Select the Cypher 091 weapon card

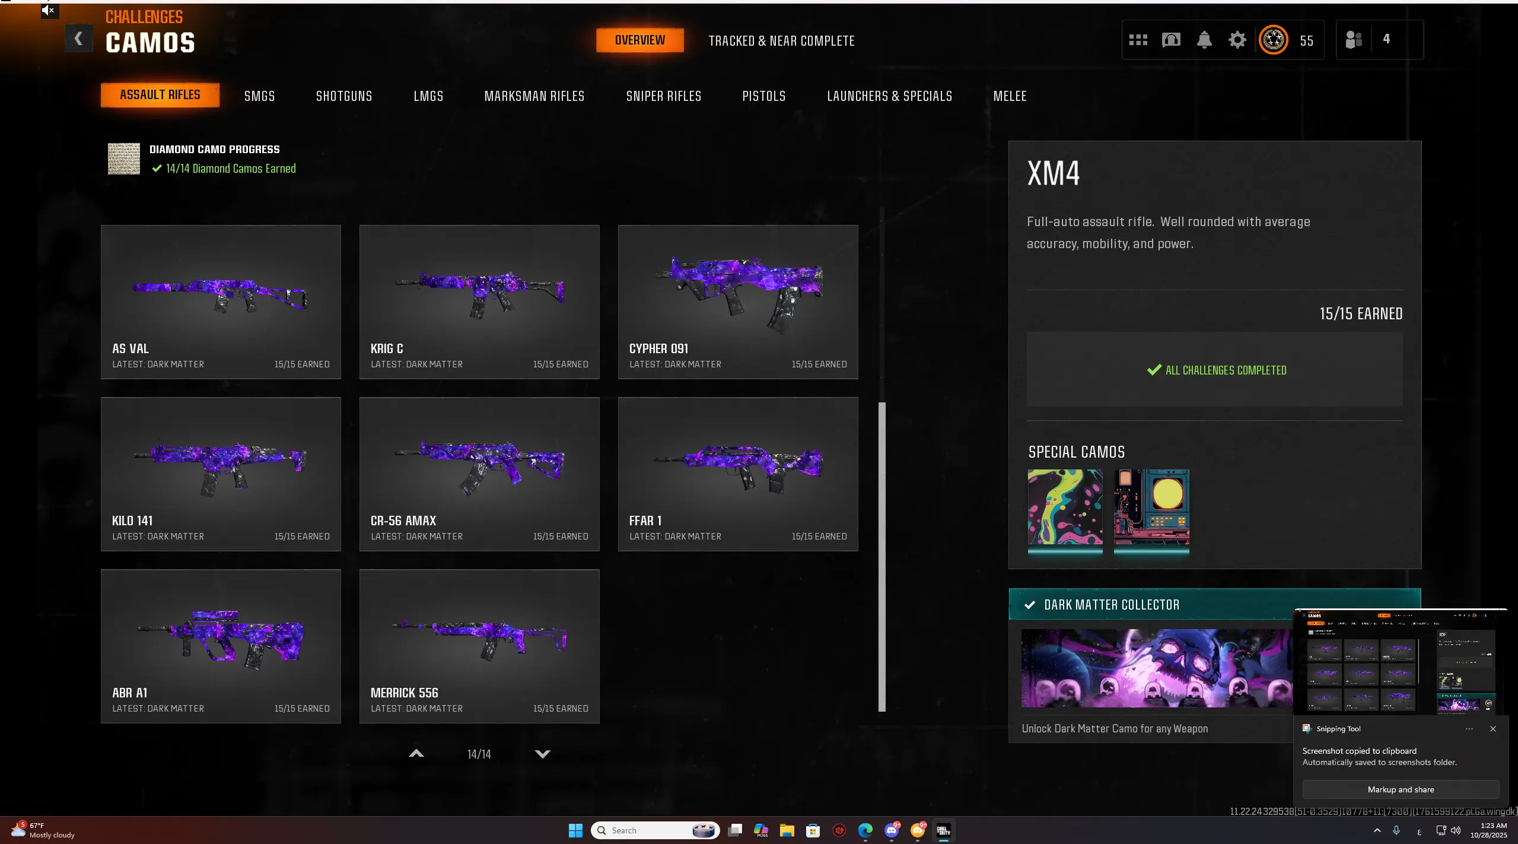click(737, 302)
